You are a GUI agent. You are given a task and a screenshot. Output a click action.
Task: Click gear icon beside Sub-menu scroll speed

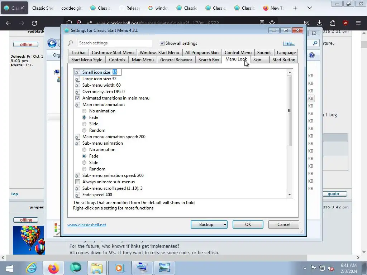click(x=77, y=188)
